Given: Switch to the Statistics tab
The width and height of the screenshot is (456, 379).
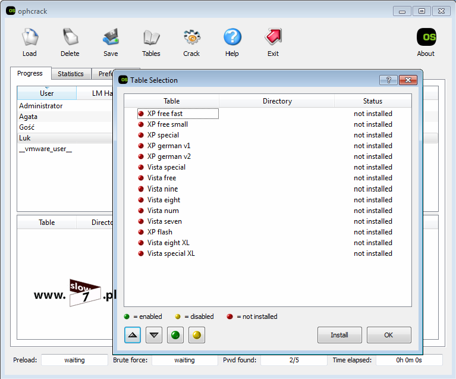Looking at the screenshot, I should coord(71,74).
